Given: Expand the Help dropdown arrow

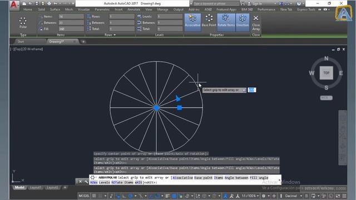Looking at the screenshot, I should click(x=303, y=4).
